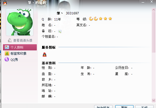Click the second star level icon
The width and height of the screenshot is (156, 108).
[x=105, y=19]
